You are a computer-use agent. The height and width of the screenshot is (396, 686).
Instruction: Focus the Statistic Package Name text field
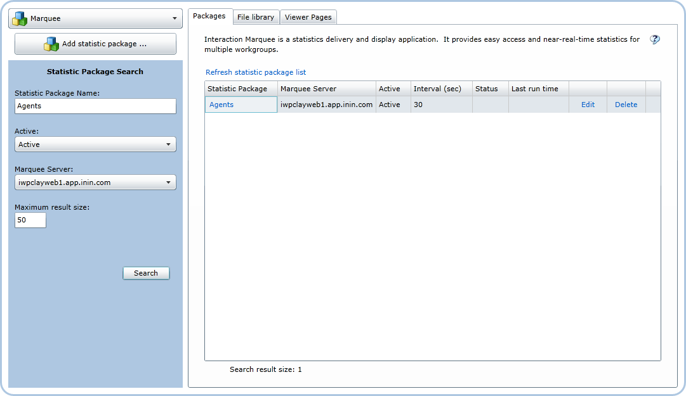[95, 106]
